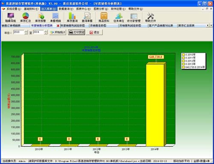Screen dimensions: 214x164
Task: Open the 出入库单 menu
Action: click(49, 9)
